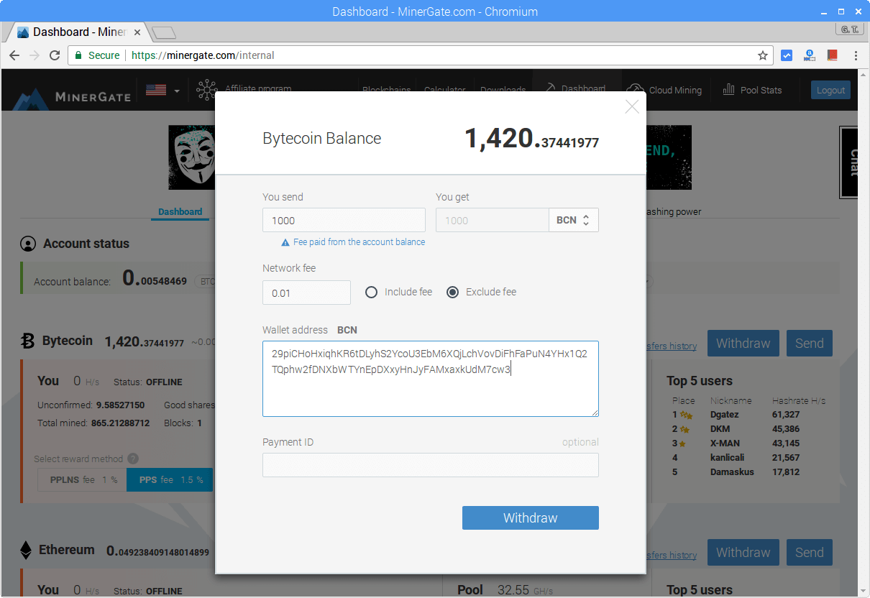Focus the Payment ID field
This screenshot has height=598, width=870.
pos(430,465)
